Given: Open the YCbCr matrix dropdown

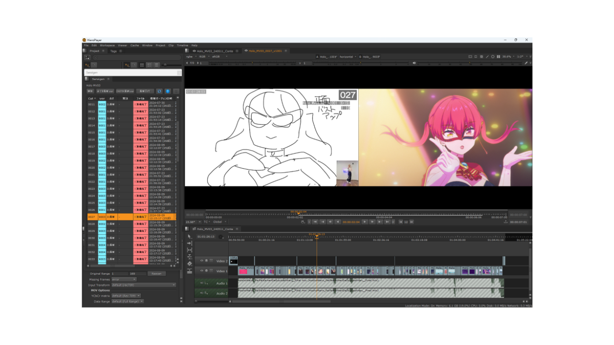Looking at the screenshot, I should coord(126,296).
